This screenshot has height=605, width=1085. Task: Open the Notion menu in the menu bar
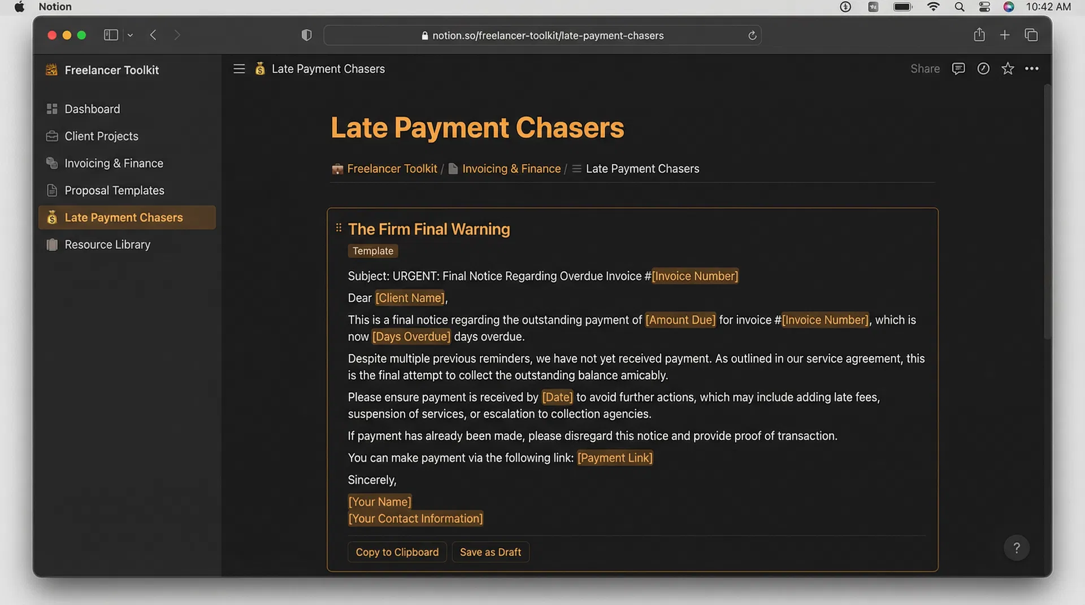pos(54,7)
